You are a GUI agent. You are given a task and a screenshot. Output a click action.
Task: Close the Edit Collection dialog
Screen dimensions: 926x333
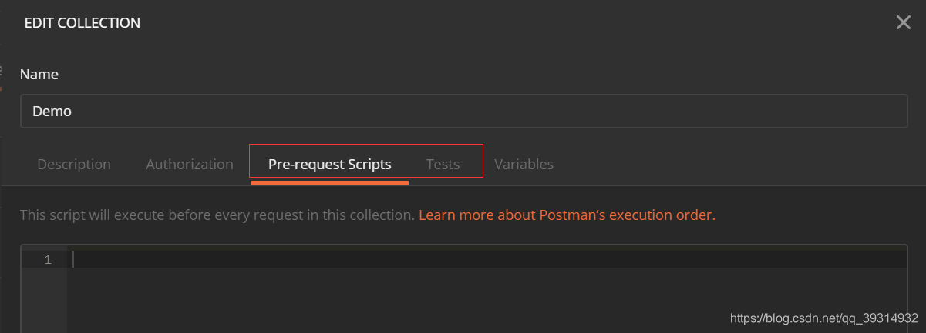pos(904,22)
